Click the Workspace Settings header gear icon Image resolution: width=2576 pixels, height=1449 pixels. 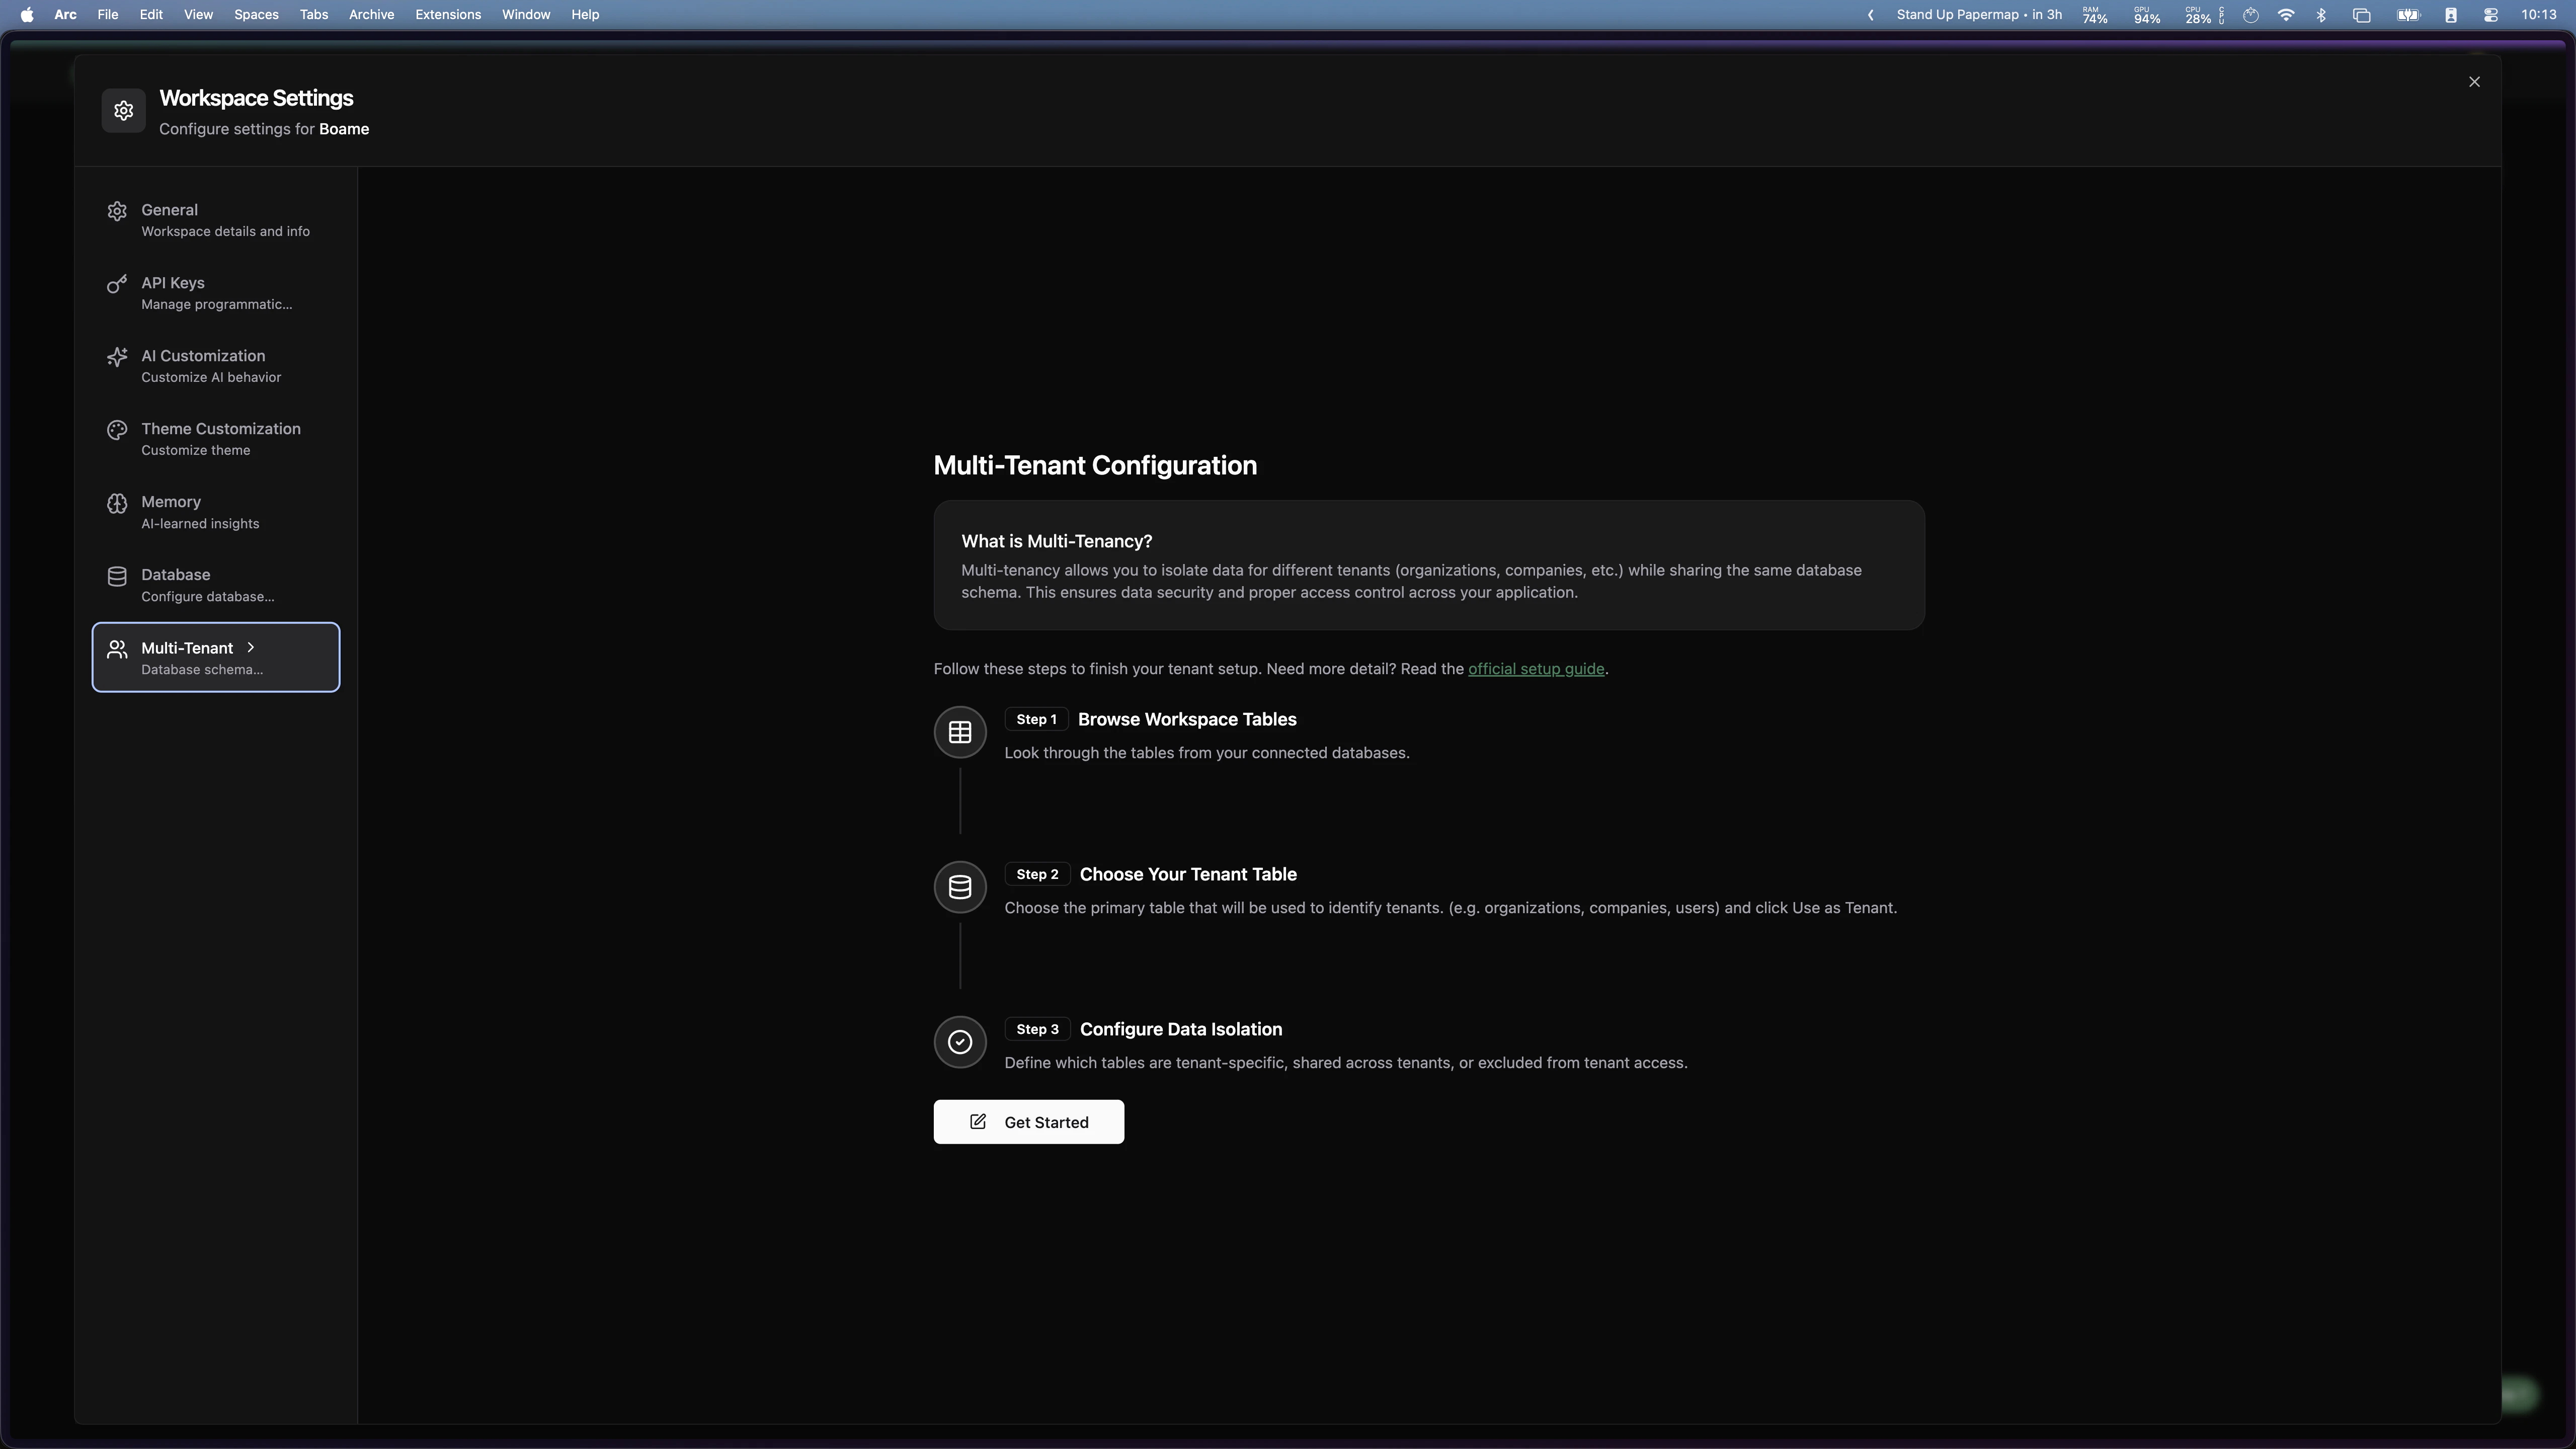123,110
